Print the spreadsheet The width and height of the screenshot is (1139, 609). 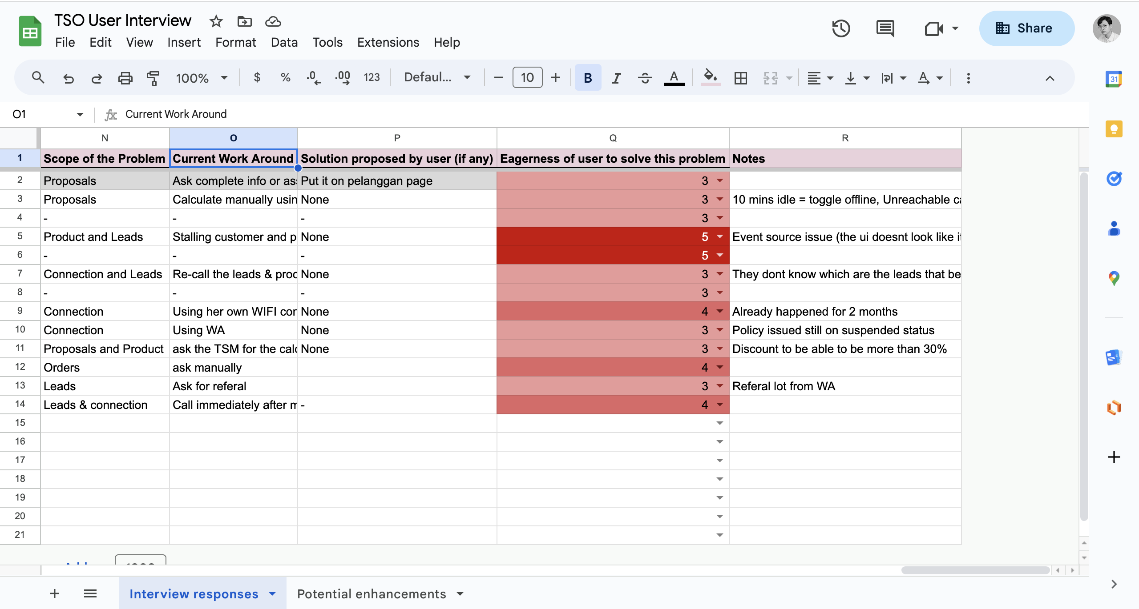(125, 78)
